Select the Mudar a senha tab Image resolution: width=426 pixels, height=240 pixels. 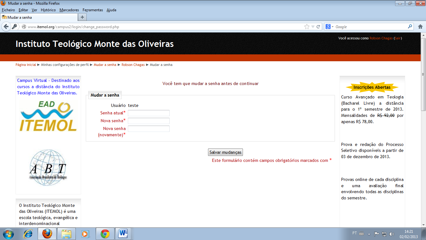click(39, 17)
